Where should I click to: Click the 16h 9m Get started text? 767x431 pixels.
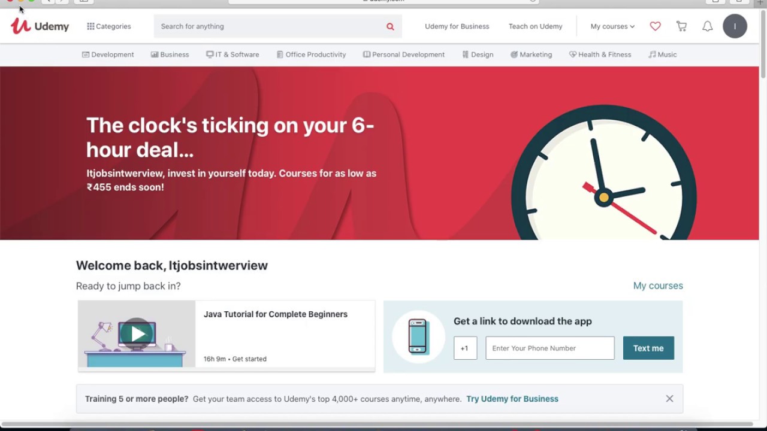tap(235, 359)
